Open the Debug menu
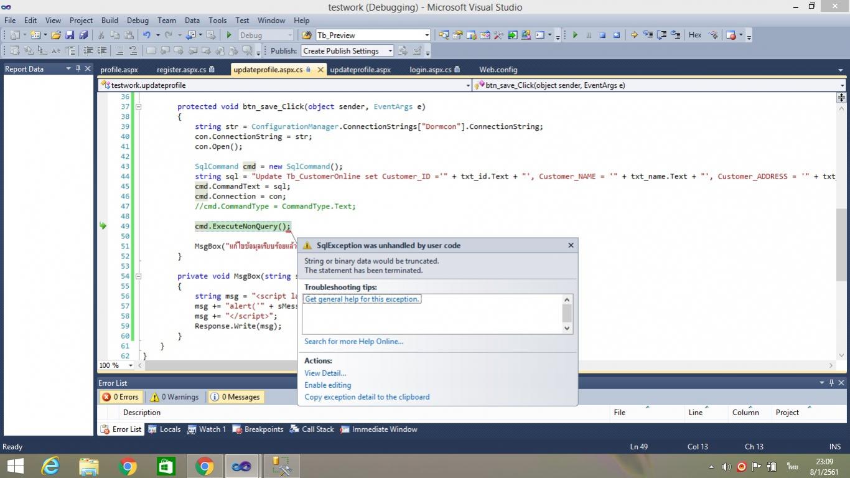Screen dimensions: 850x478 pos(138,21)
